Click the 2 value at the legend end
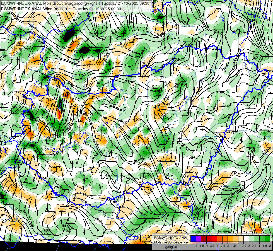273x251 pixels. click(270, 246)
